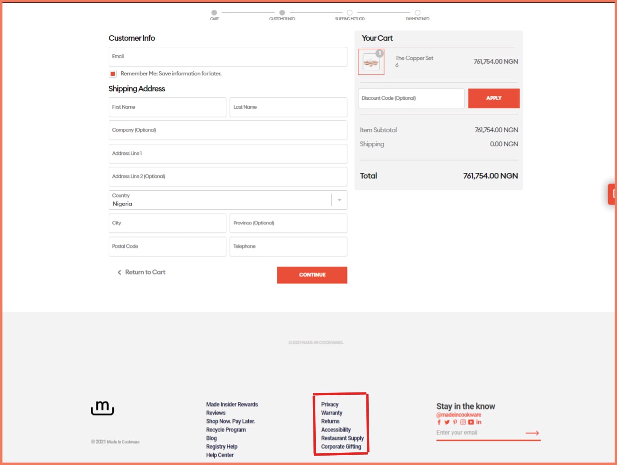Open the Pinterest social icon
The image size is (617, 465).
pyautogui.click(x=455, y=422)
